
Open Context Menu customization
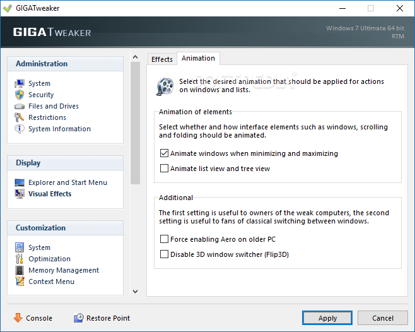[51, 282]
